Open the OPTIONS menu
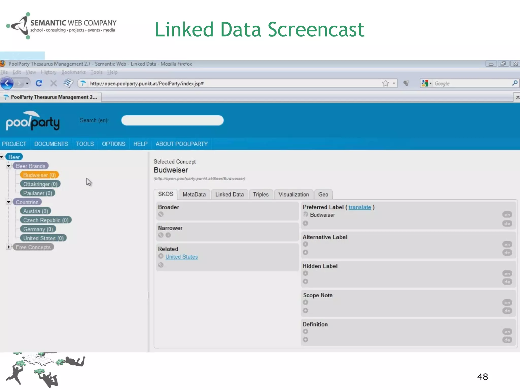The image size is (520, 390). (x=113, y=144)
